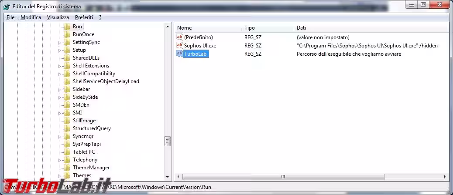
Task: Open the File menu
Action: [10, 17]
